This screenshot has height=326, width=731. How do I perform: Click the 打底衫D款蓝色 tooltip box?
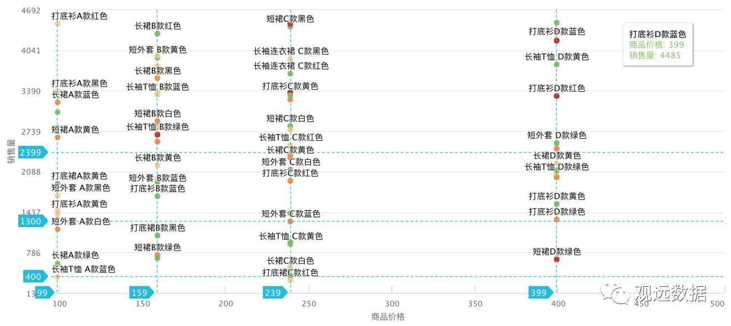pyautogui.click(x=657, y=44)
